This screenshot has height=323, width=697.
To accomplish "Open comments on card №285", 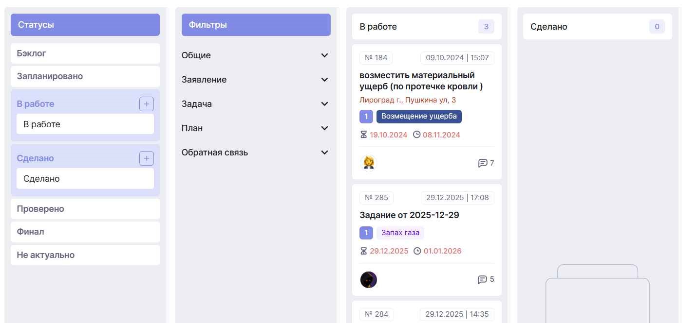I will pos(483,279).
